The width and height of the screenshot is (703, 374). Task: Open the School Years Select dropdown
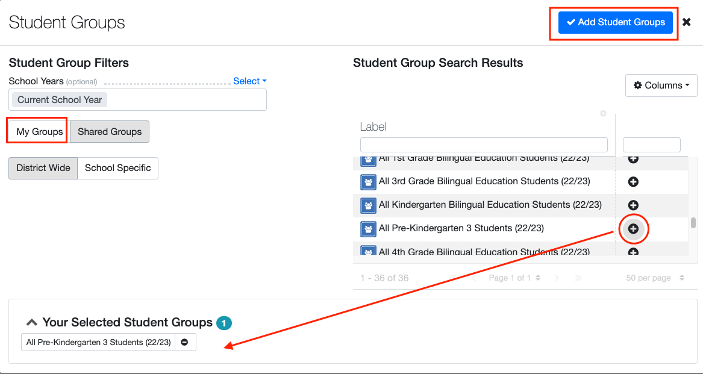(x=249, y=81)
